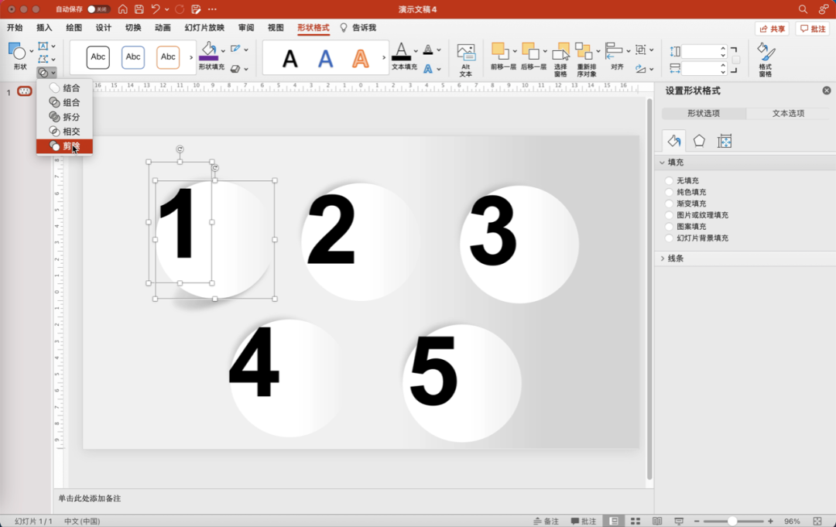This screenshot has height=527, width=836.
Task: Collapse the 填充 section
Action: coord(662,163)
